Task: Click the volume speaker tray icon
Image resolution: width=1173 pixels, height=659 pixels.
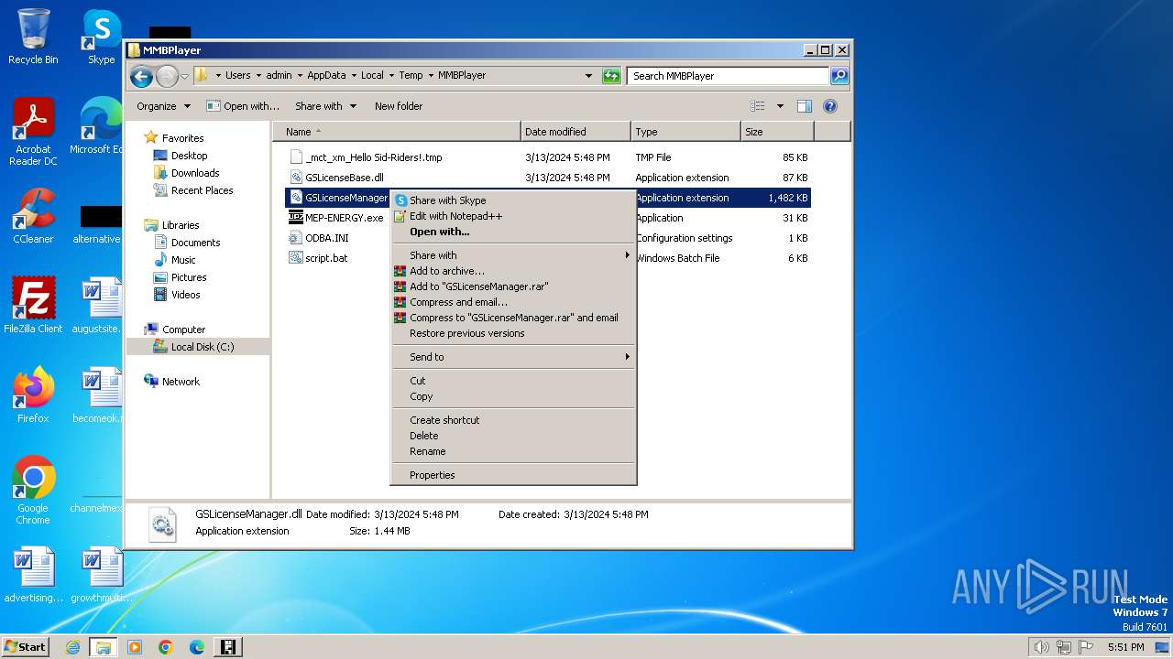Action: (1041, 647)
